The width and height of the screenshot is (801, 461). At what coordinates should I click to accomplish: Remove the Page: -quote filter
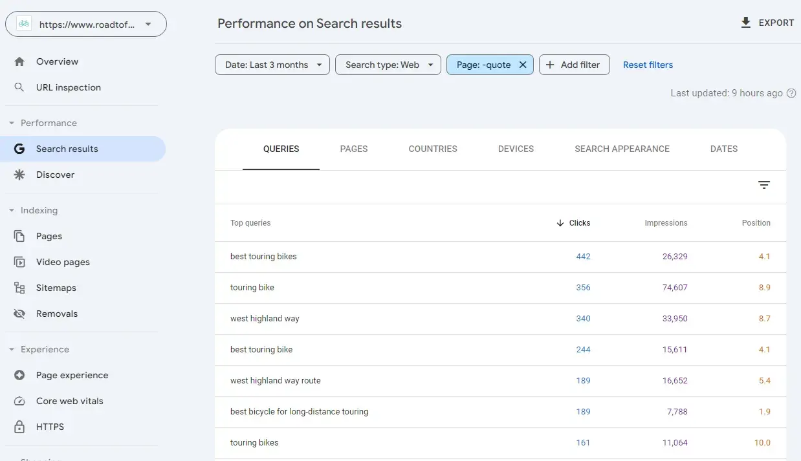(523, 65)
